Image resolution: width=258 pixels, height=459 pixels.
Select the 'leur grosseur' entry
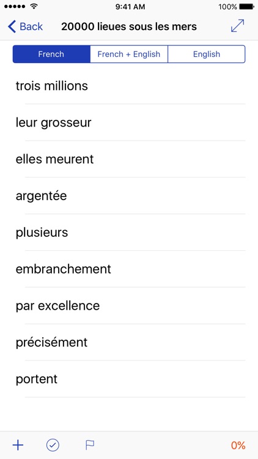point(129,122)
